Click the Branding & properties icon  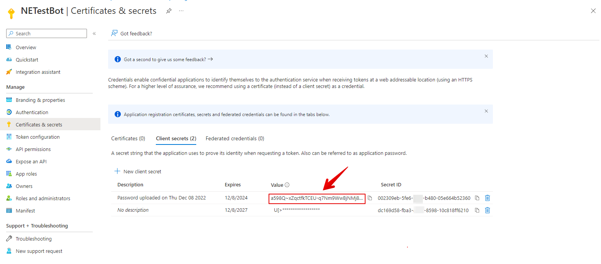tap(9, 100)
